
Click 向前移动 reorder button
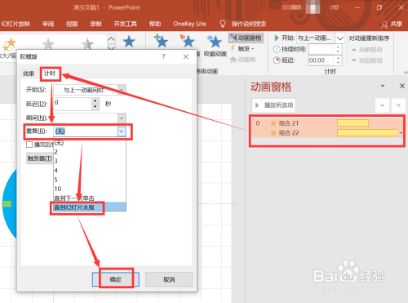pyautogui.click(x=366, y=50)
